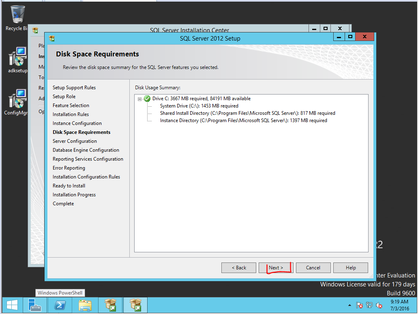Click the Feature Selection step

tap(71, 105)
